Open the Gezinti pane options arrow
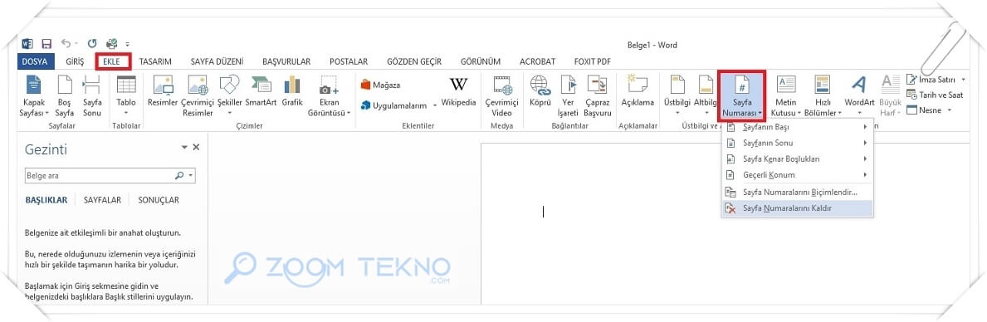The width and height of the screenshot is (987, 322). pos(184,147)
